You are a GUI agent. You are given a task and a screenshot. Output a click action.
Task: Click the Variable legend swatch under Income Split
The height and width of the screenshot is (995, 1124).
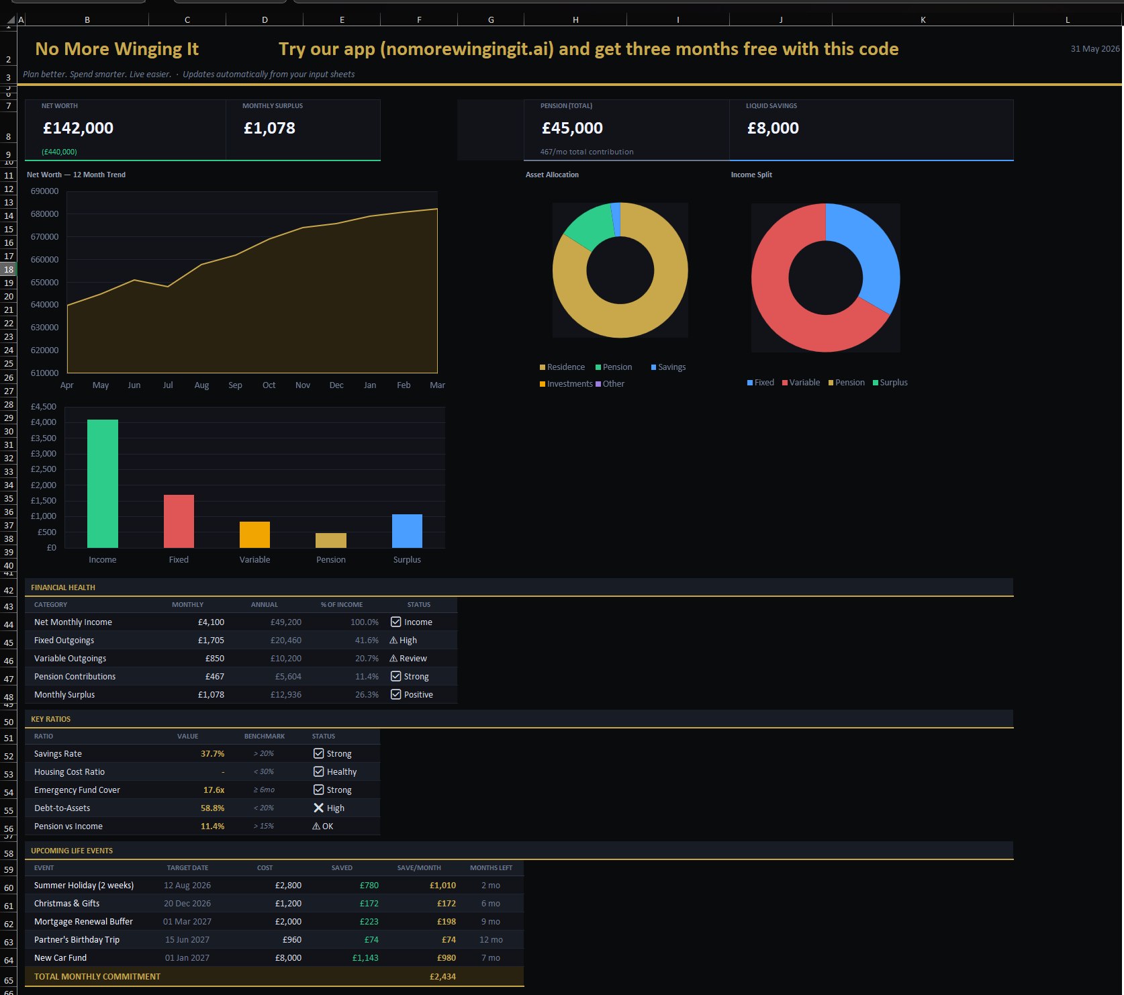pos(785,383)
